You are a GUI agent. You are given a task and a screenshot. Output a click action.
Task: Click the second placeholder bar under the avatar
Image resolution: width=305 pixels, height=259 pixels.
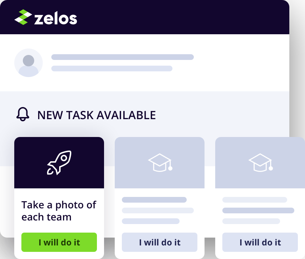(112, 69)
